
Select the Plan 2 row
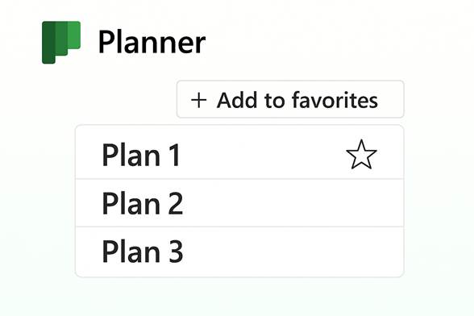tap(239, 203)
